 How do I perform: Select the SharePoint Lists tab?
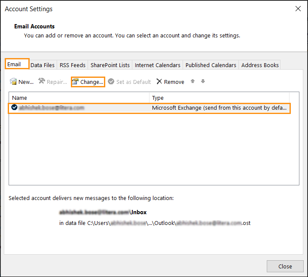click(x=110, y=65)
